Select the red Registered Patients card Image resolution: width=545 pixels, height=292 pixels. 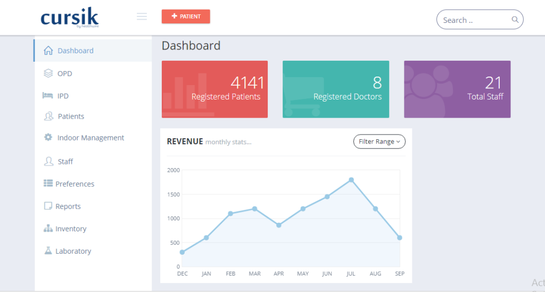coord(215,89)
